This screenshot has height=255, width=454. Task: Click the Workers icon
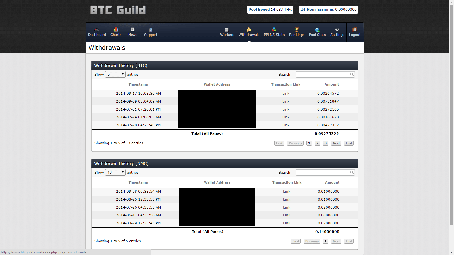click(x=227, y=30)
